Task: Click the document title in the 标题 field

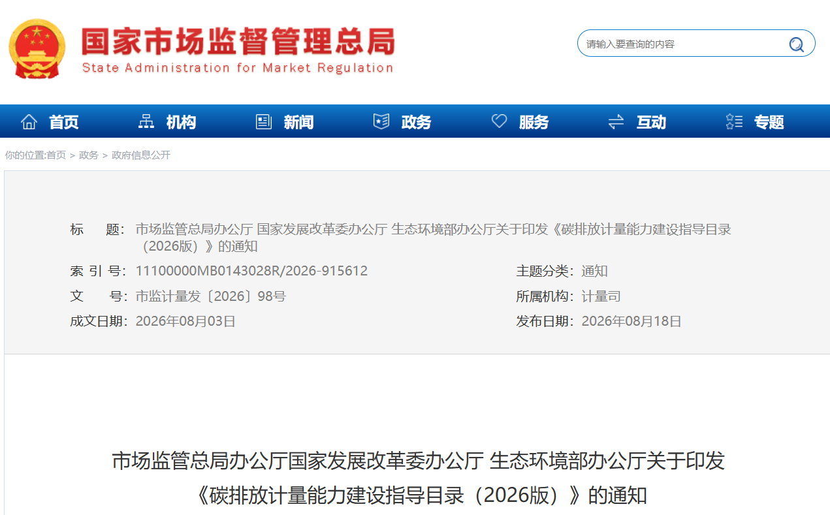Action: 433,238
